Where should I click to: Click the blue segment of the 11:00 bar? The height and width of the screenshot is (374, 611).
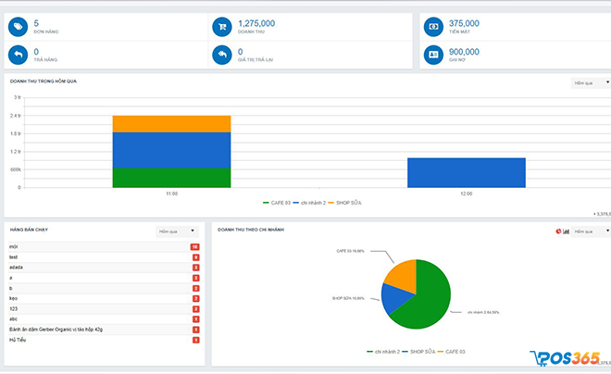pos(171,150)
